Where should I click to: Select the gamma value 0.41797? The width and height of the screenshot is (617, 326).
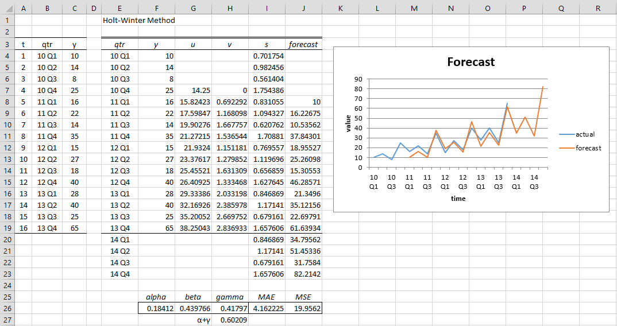click(230, 308)
